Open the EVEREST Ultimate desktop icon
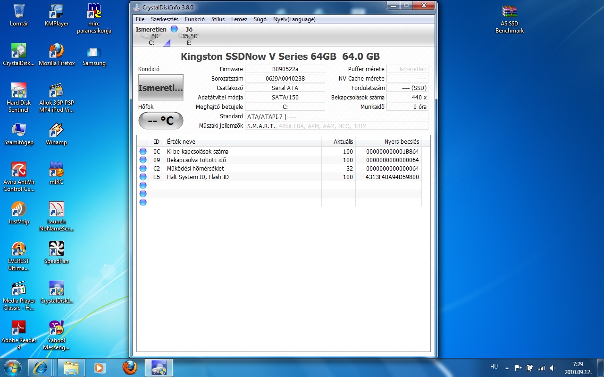The height and width of the screenshot is (377, 604). (19, 256)
